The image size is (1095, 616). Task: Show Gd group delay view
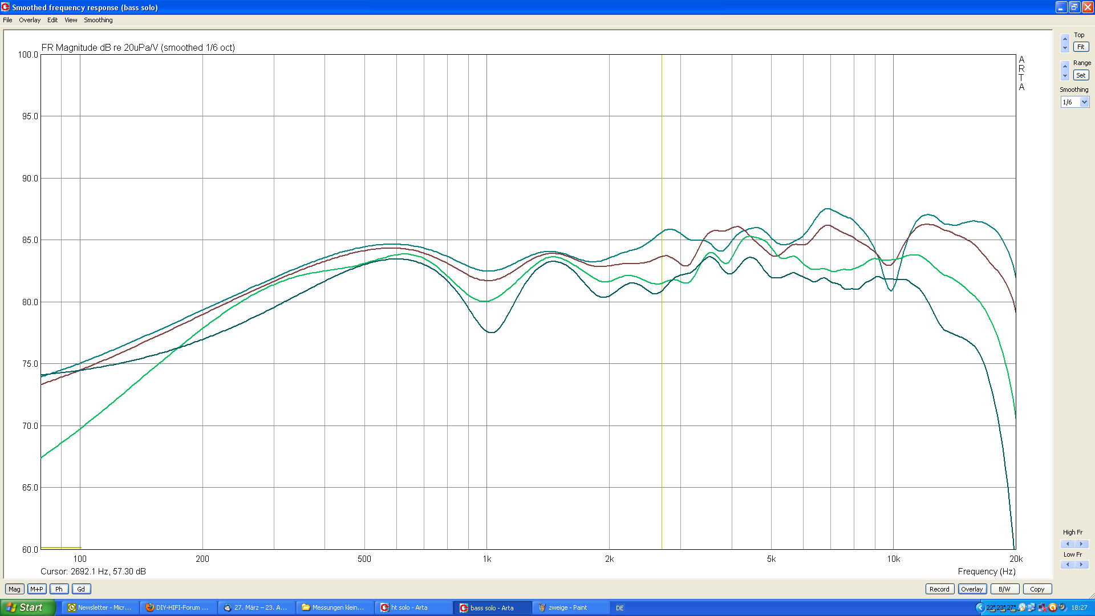(x=81, y=589)
